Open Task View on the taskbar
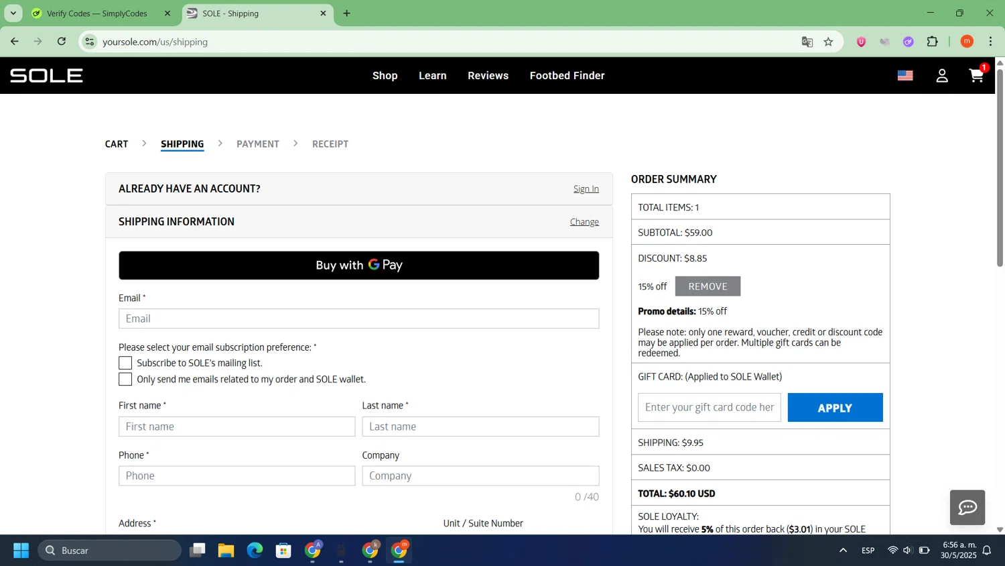This screenshot has width=1005, height=566. click(197, 551)
